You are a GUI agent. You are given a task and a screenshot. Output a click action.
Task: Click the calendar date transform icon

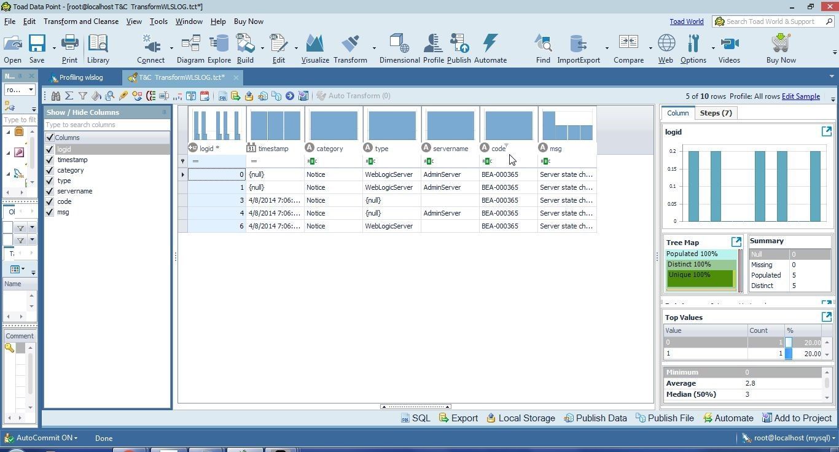pyautogui.click(x=205, y=96)
